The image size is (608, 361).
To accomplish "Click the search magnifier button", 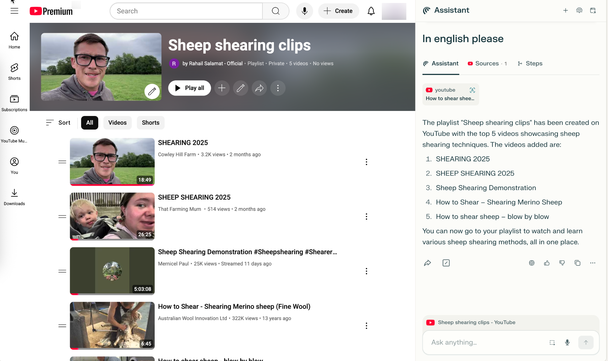I will pyautogui.click(x=275, y=11).
